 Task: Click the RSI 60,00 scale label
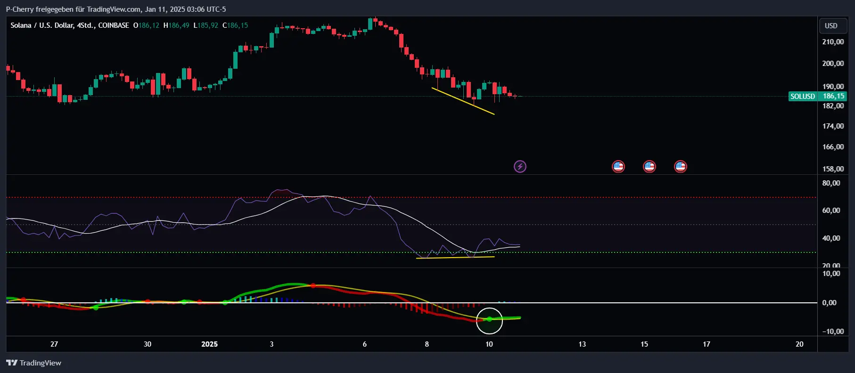coord(831,211)
